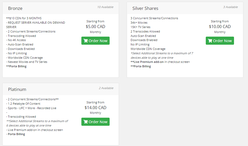Image resolution: width=248 pixels, height=146 pixels.
Task: Order the Bronze plan now
Action: tap(95, 41)
